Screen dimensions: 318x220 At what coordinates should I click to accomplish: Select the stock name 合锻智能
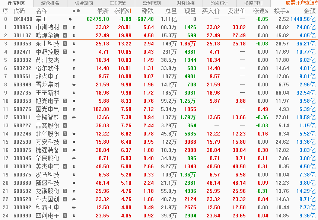click(x=47, y=117)
